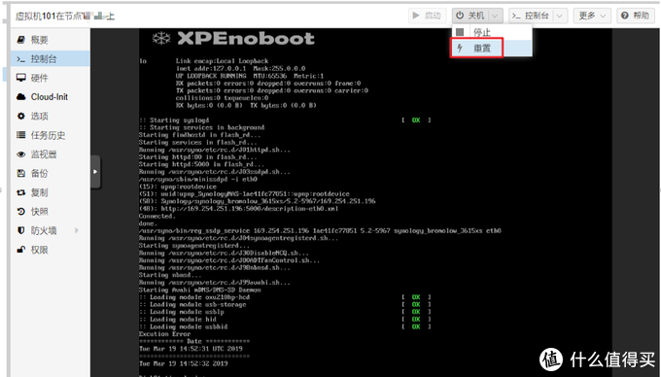Screen dimensions: 661x377
Task: Click inside the XPEnoboot console screen
Action: (x=375, y=202)
